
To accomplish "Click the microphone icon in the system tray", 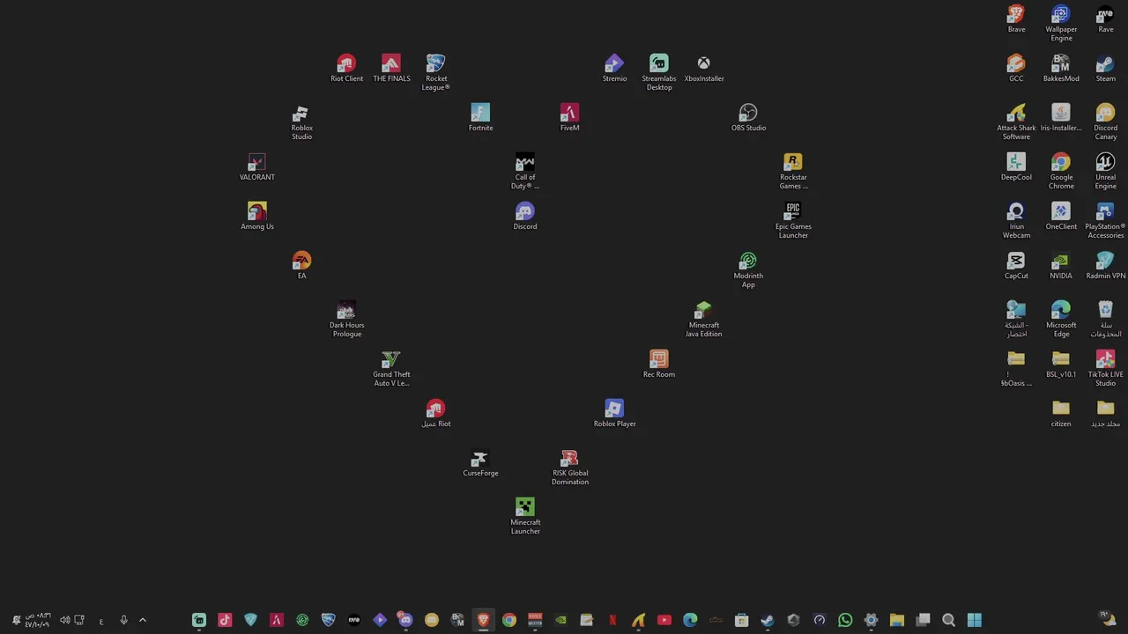I will pos(123,620).
